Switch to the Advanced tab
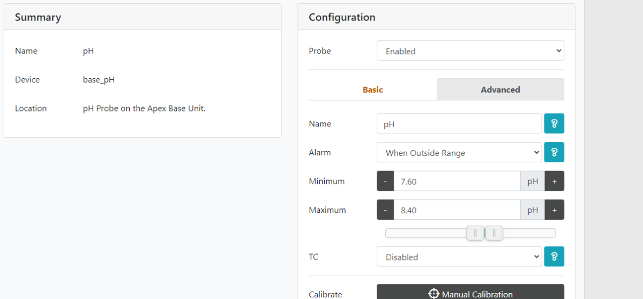The height and width of the screenshot is (299, 643). click(x=500, y=89)
